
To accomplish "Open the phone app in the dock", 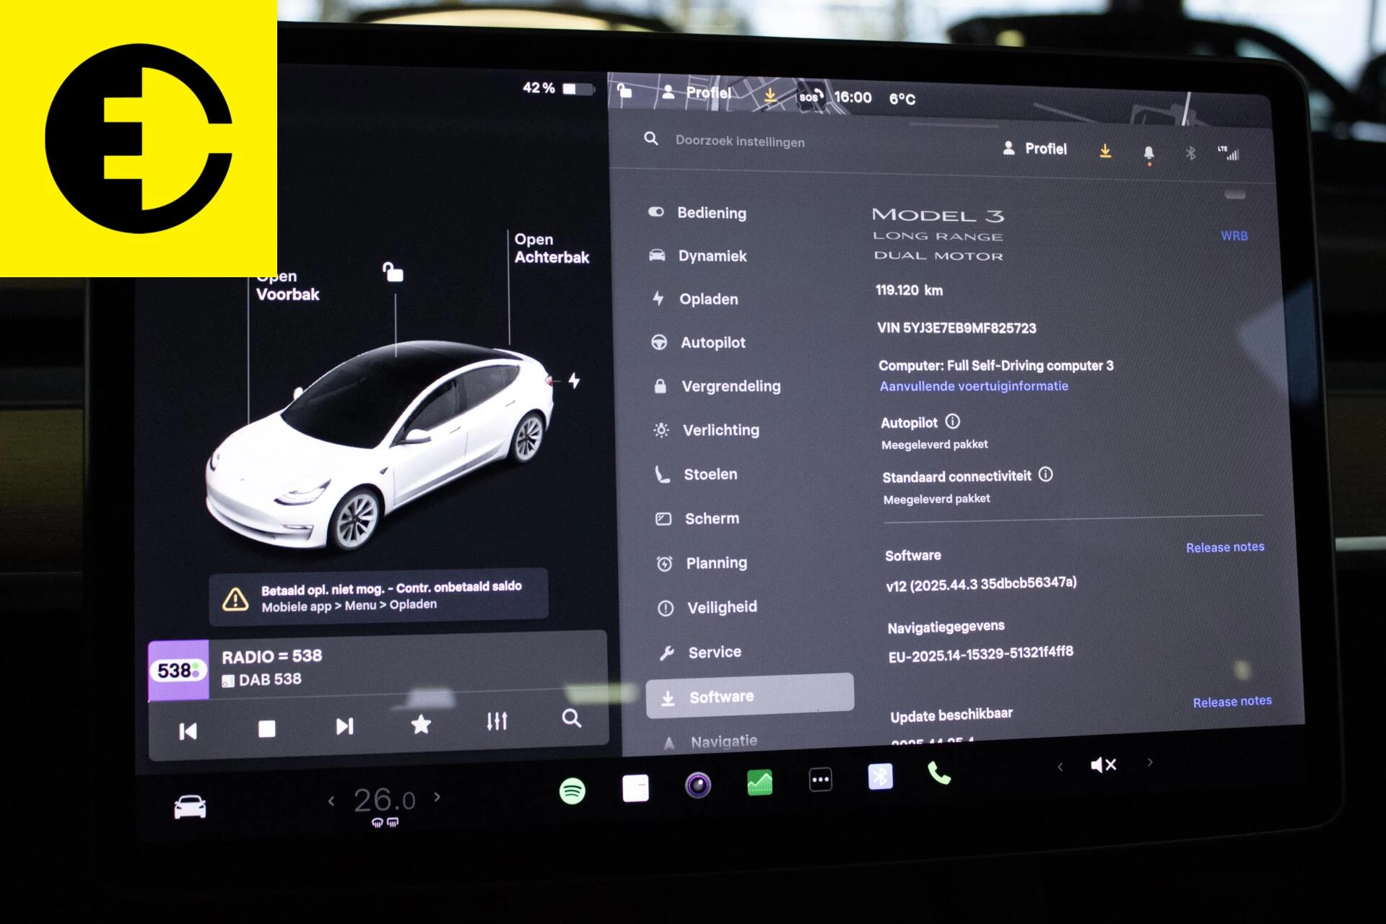I will point(939,778).
